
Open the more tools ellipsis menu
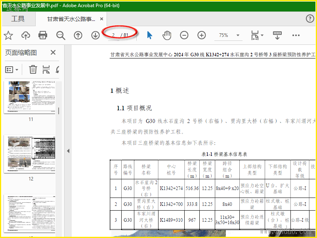pos(296,35)
